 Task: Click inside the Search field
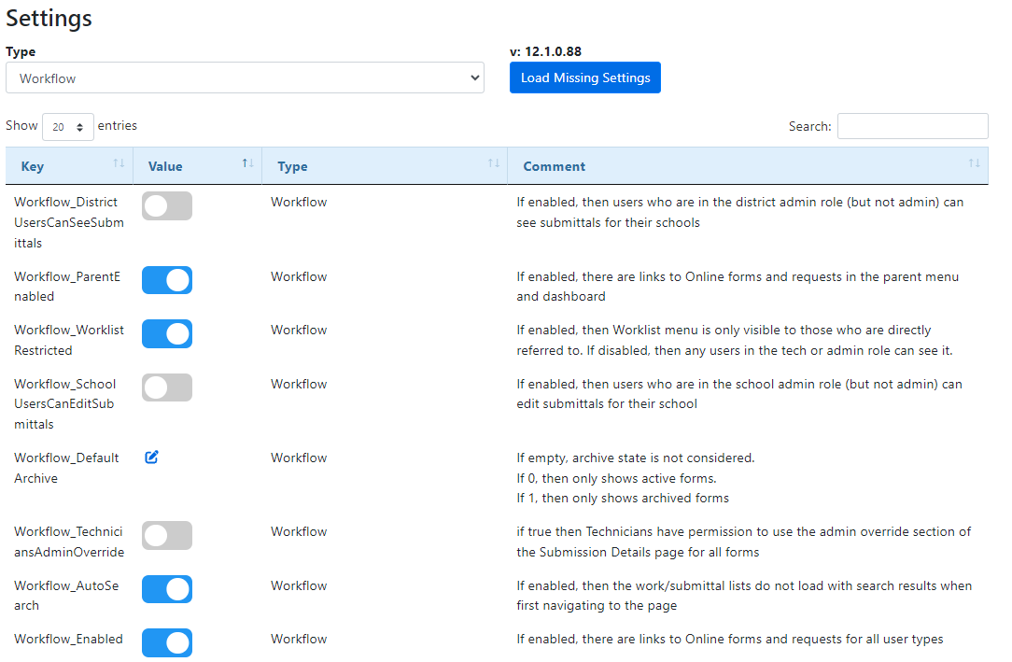tap(912, 125)
